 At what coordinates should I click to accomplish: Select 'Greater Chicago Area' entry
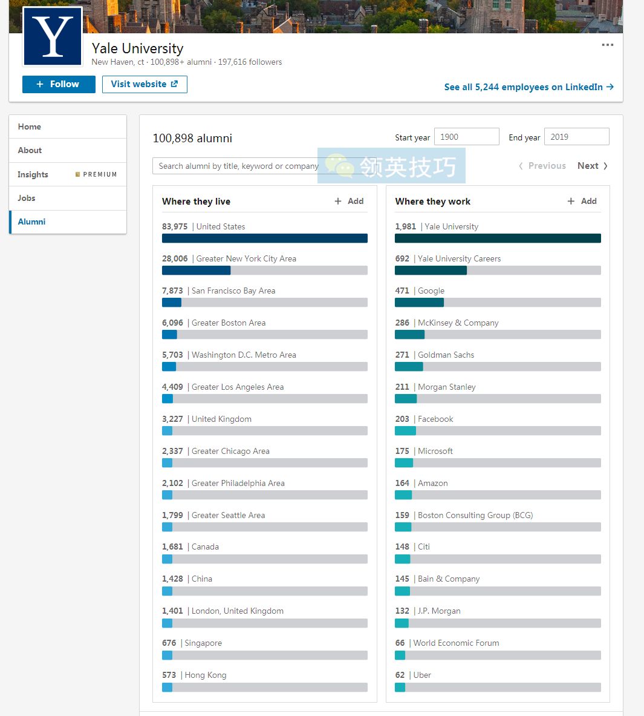[x=264, y=456]
